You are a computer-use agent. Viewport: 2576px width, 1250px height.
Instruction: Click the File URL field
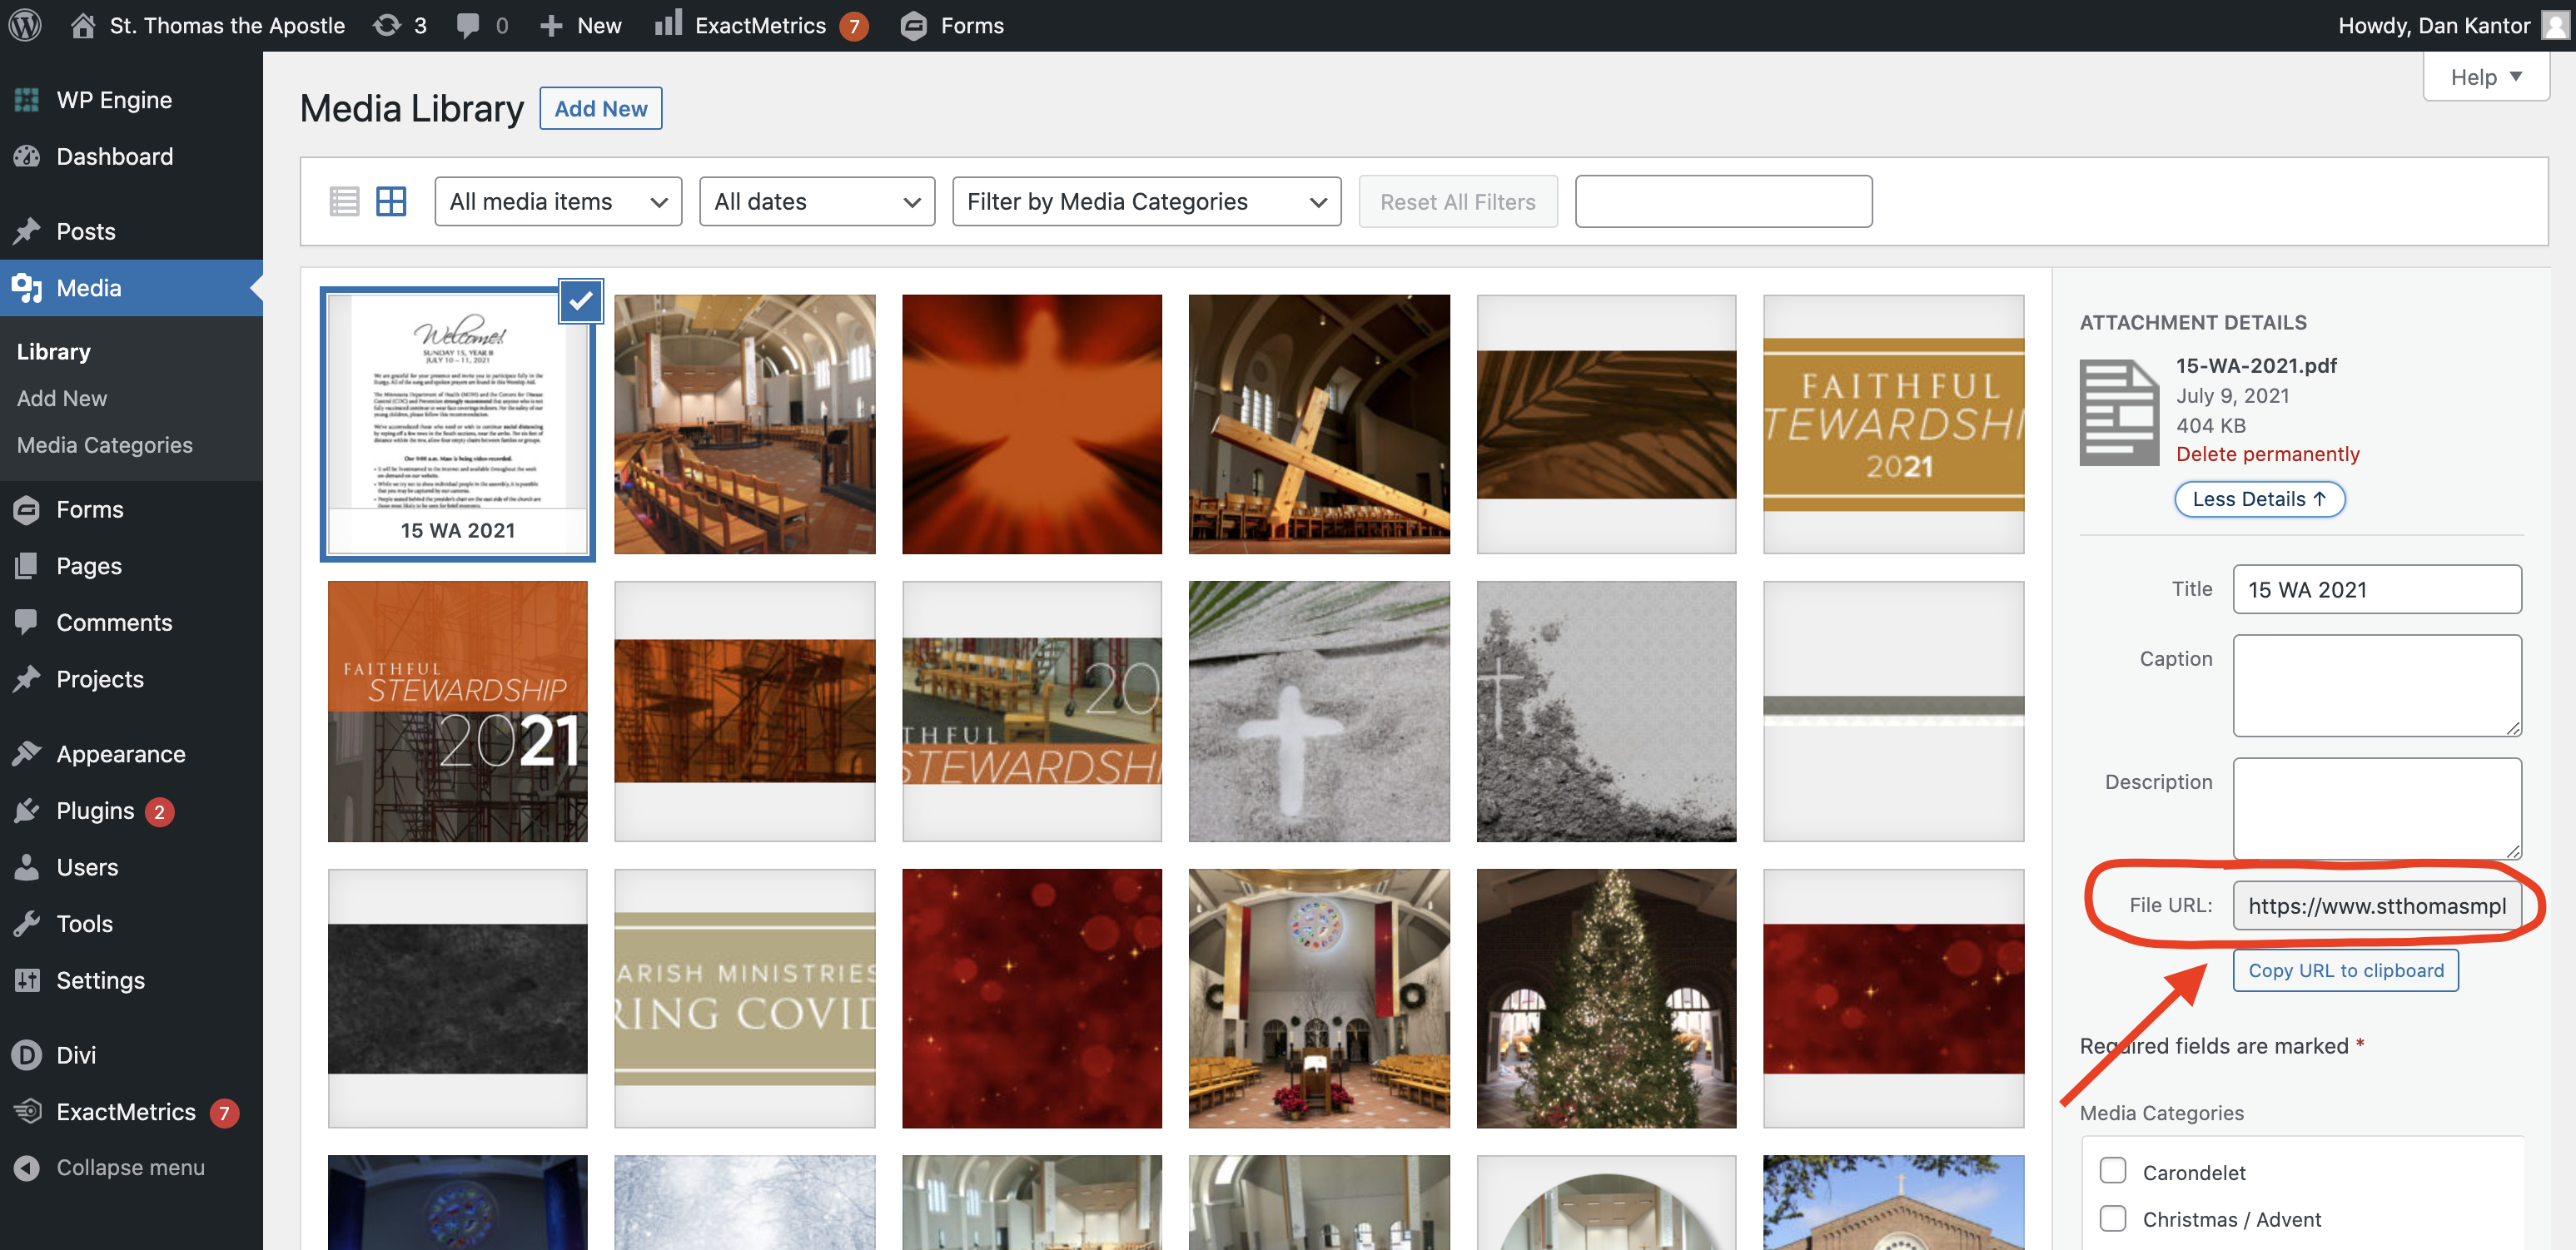pos(2377,905)
